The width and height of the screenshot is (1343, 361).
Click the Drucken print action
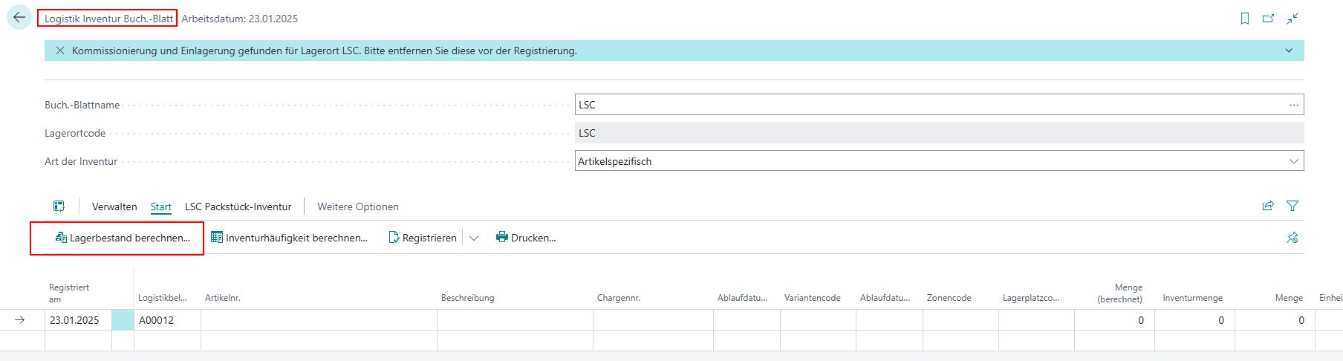click(x=526, y=238)
